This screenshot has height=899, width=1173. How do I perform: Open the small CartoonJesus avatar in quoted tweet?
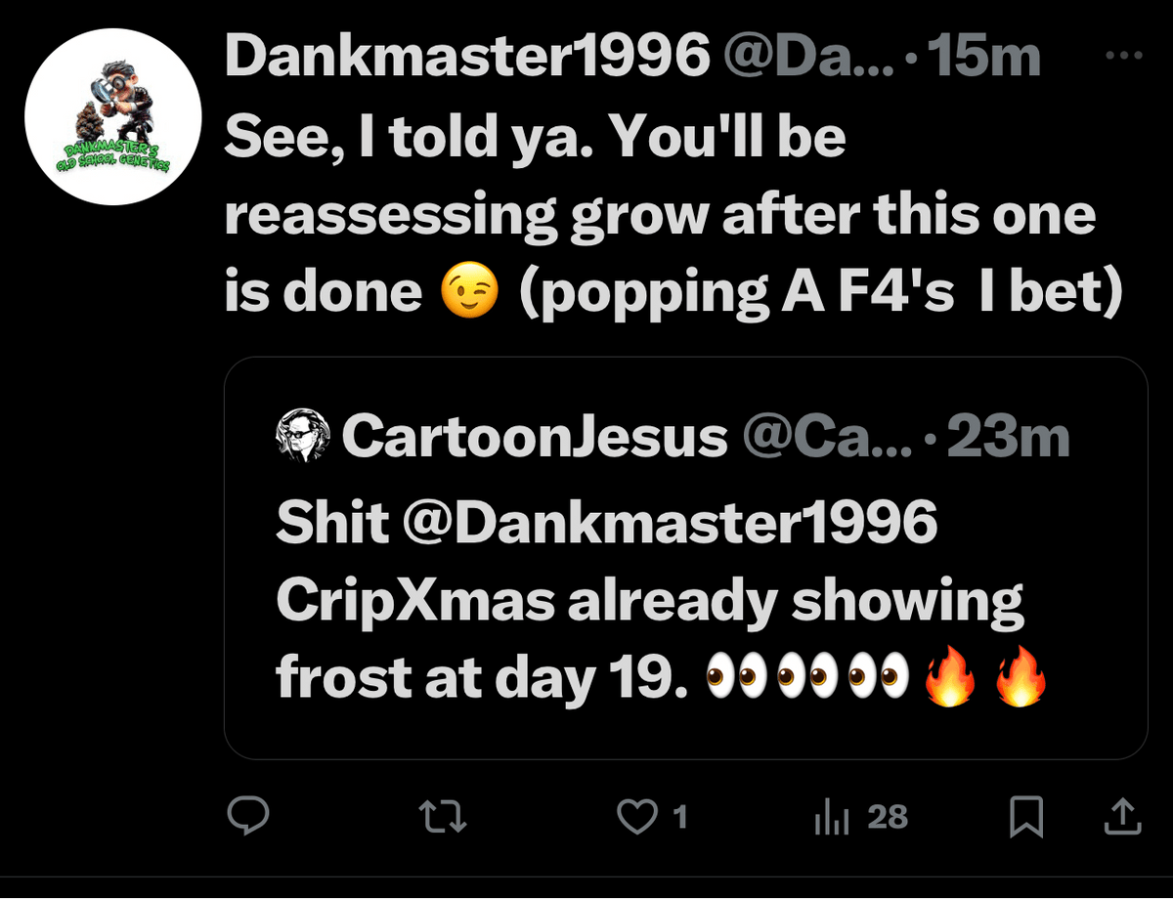305,439
